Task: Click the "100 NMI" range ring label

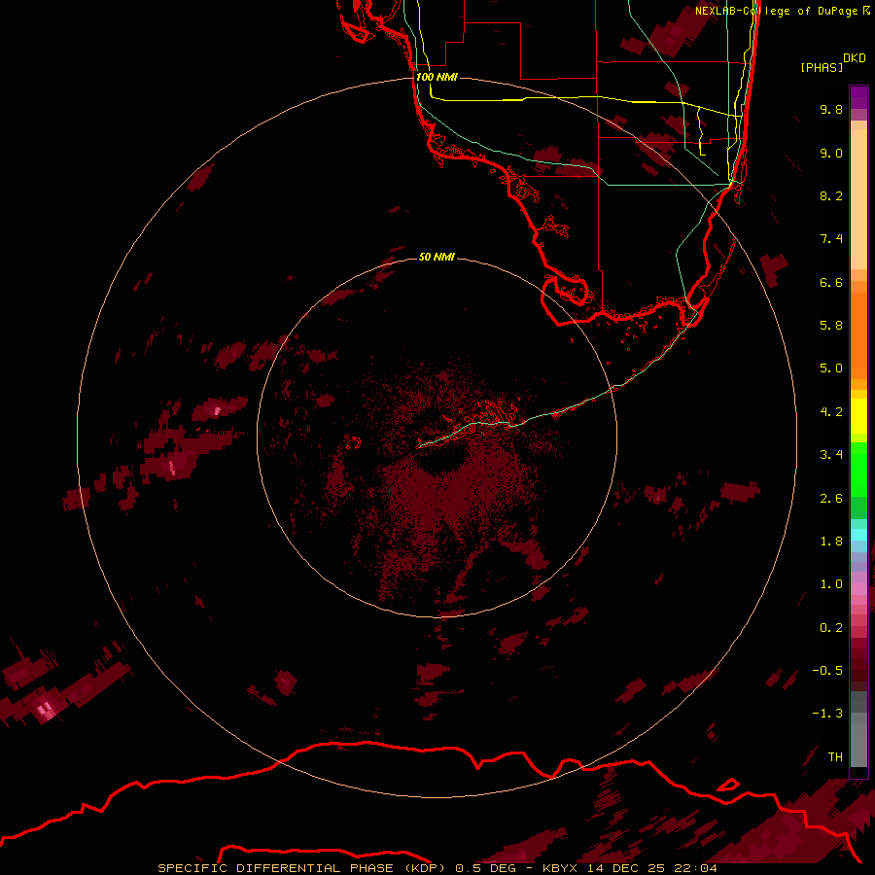Action: tap(437, 77)
